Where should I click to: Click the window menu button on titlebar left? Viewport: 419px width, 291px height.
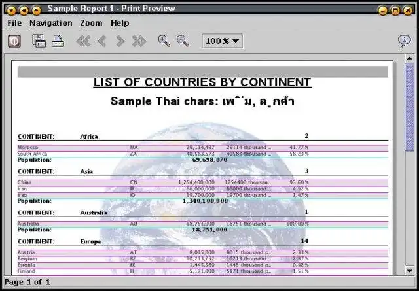(x=11, y=10)
